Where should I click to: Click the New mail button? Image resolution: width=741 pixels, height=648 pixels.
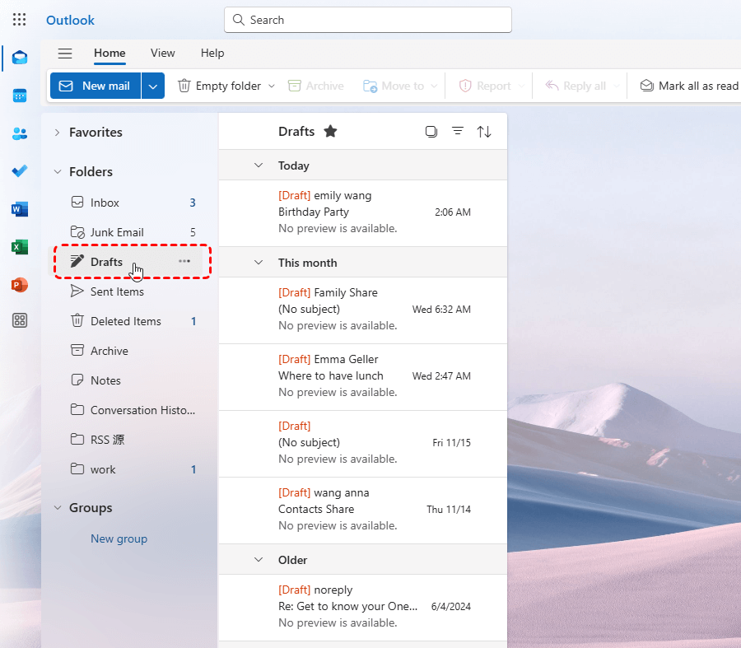[x=96, y=86]
